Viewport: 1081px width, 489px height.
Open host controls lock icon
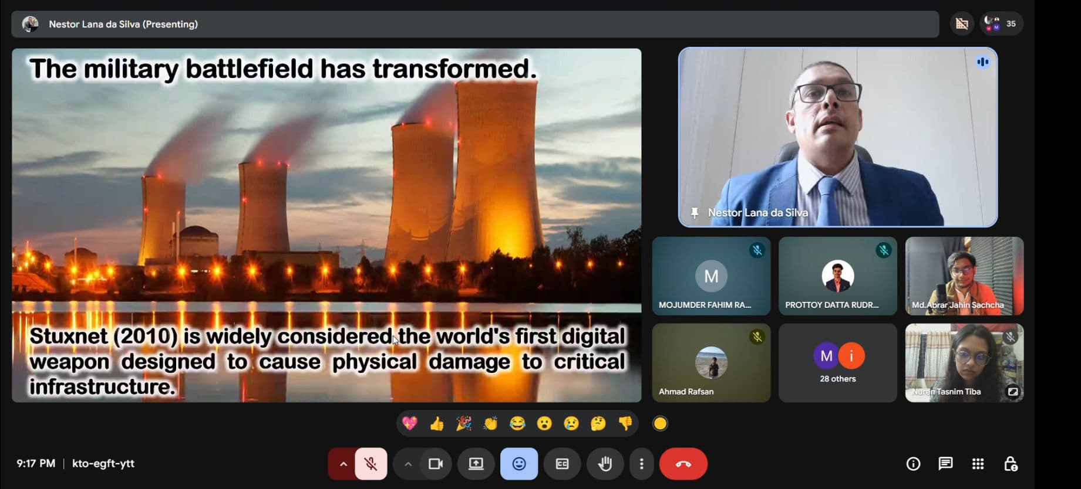point(1011,464)
